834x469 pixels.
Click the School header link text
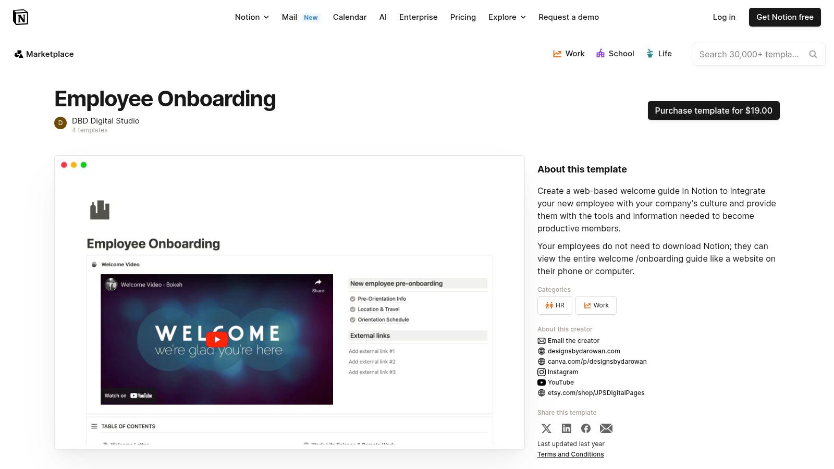[621, 54]
